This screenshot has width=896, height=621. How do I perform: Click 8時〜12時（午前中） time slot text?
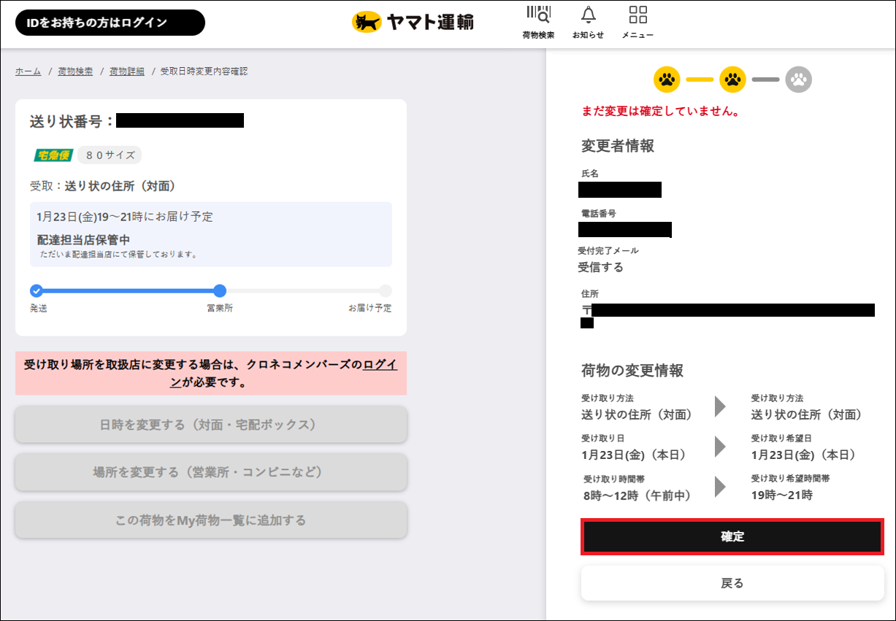637,495
